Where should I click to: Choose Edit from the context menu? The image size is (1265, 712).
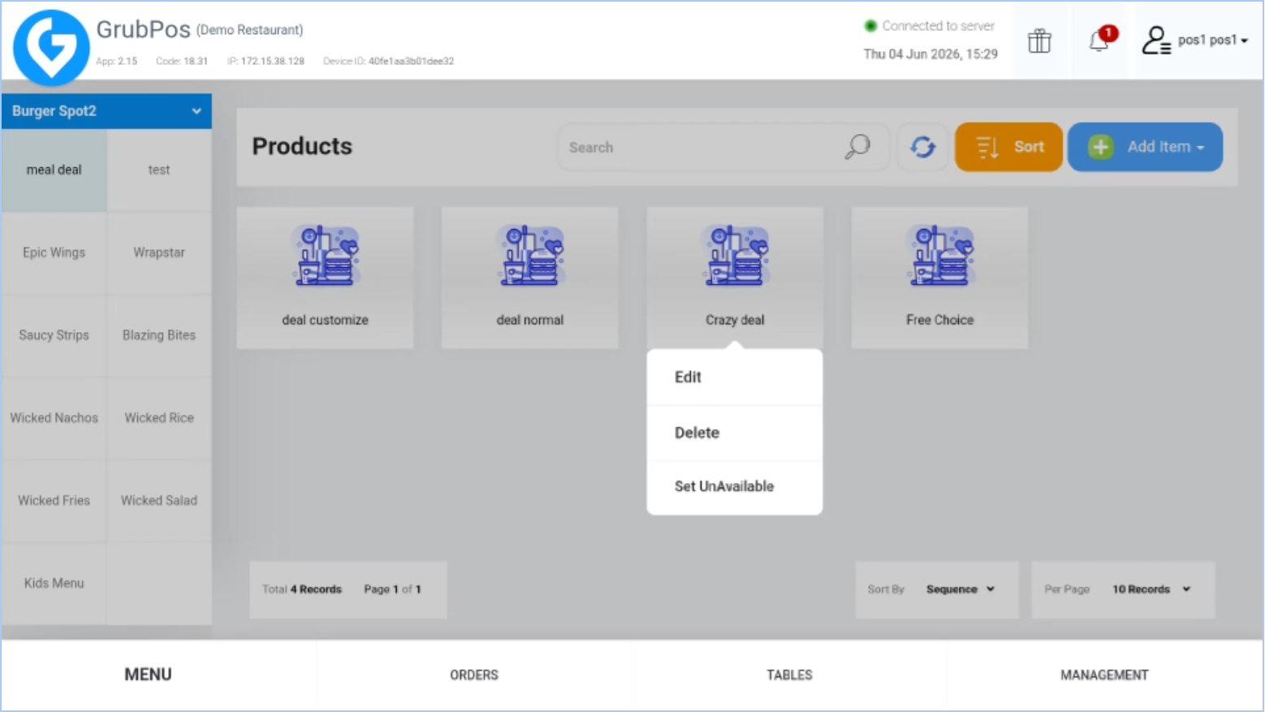coord(735,378)
